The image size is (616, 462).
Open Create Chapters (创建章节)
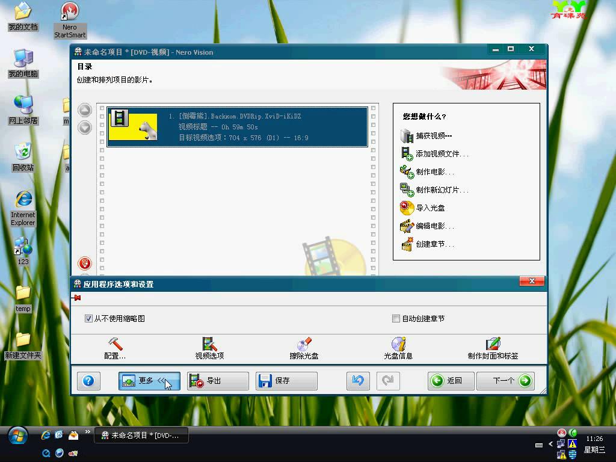coord(427,244)
